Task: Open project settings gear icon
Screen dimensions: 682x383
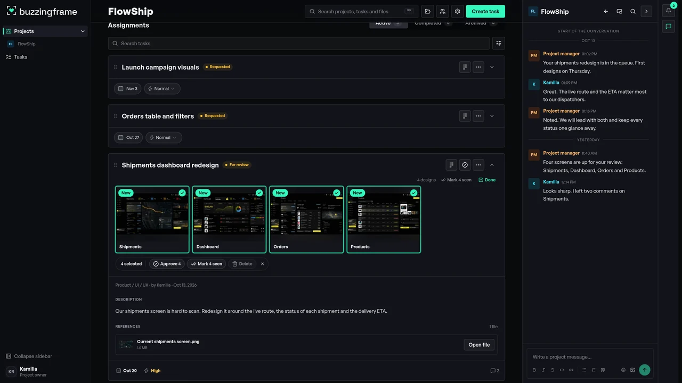Action: pos(457,11)
